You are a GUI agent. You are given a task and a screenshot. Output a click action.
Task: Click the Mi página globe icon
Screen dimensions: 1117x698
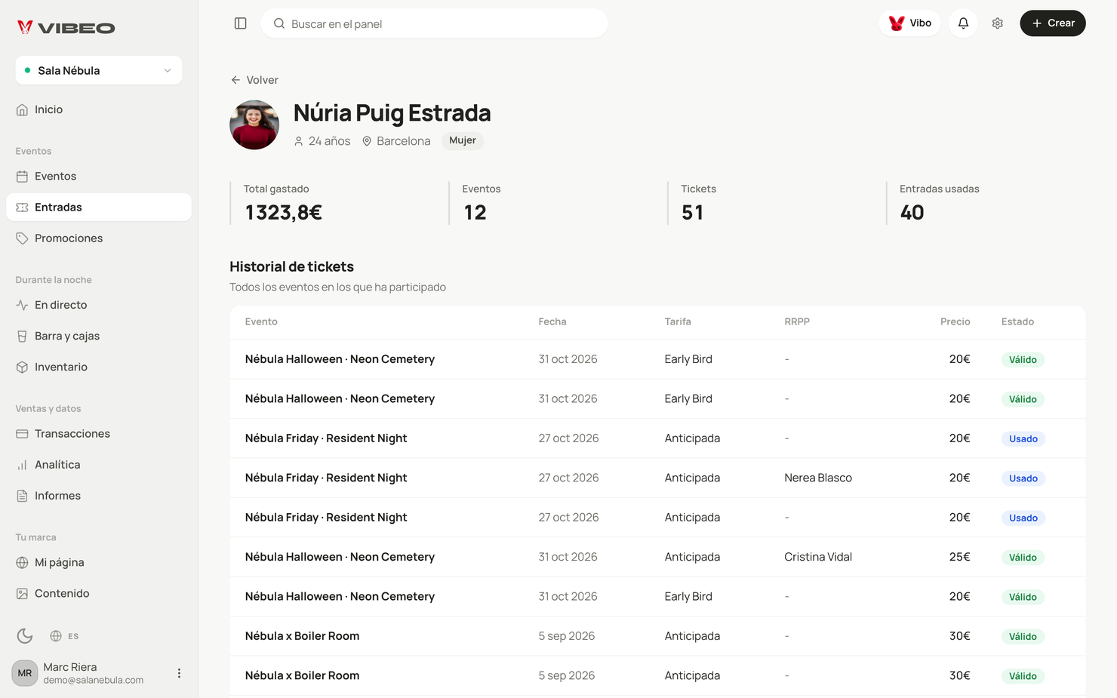click(22, 563)
